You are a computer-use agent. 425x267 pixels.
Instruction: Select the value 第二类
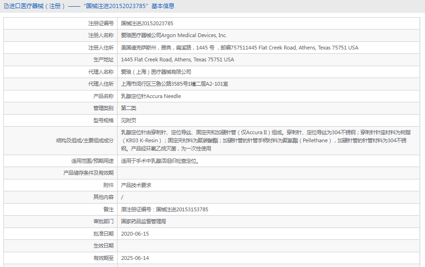(129, 108)
